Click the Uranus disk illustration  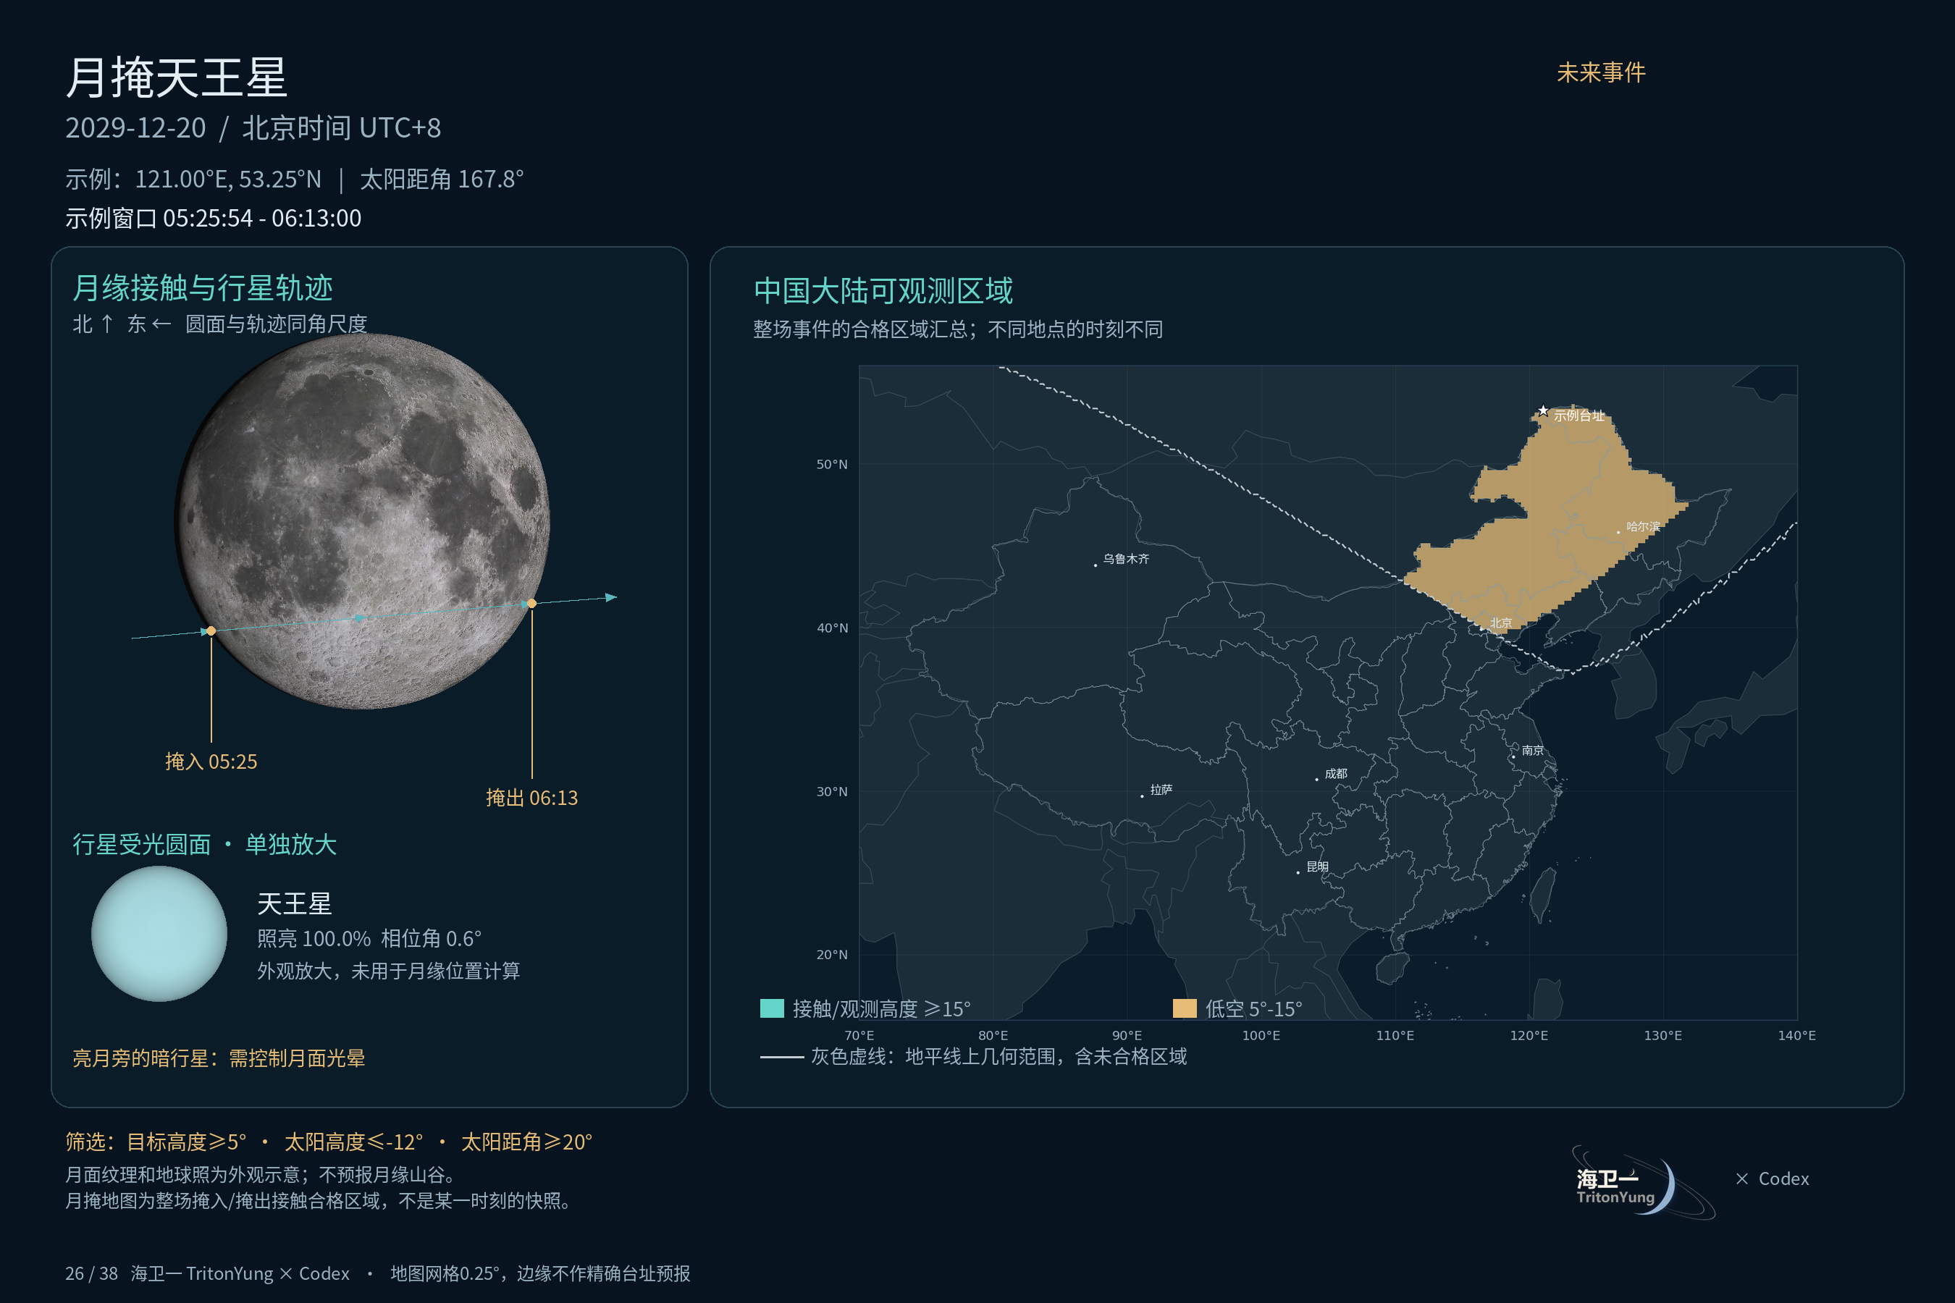pos(159,933)
